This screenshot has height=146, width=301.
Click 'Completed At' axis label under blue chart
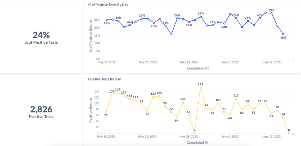pos(198,68)
